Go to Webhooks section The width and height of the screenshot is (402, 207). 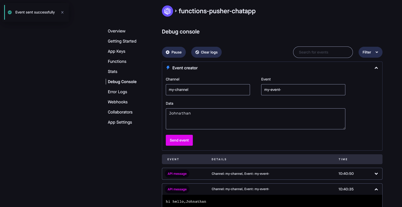point(118,102)
